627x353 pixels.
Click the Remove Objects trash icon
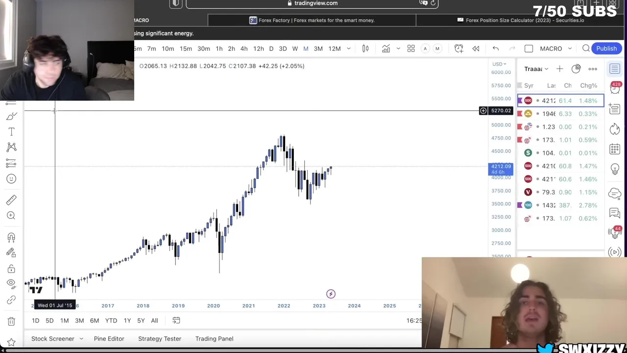[11, 321]
